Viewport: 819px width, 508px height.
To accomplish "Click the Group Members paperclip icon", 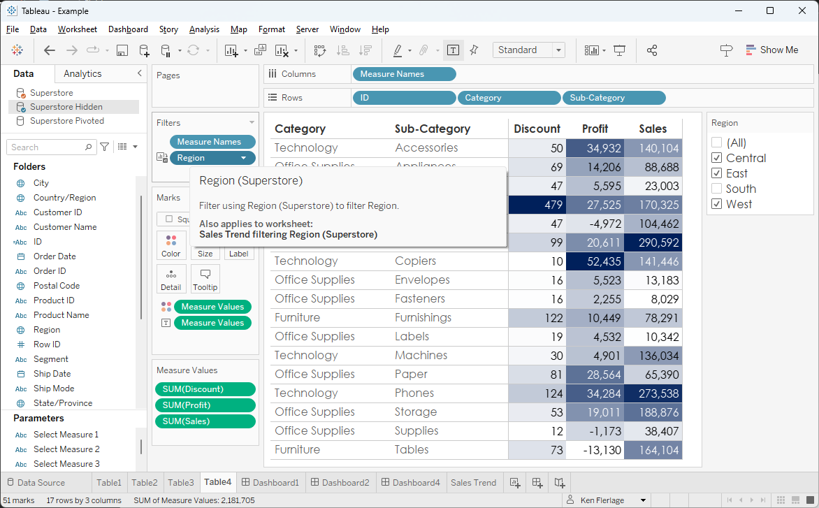I will (x=423, y=50).
